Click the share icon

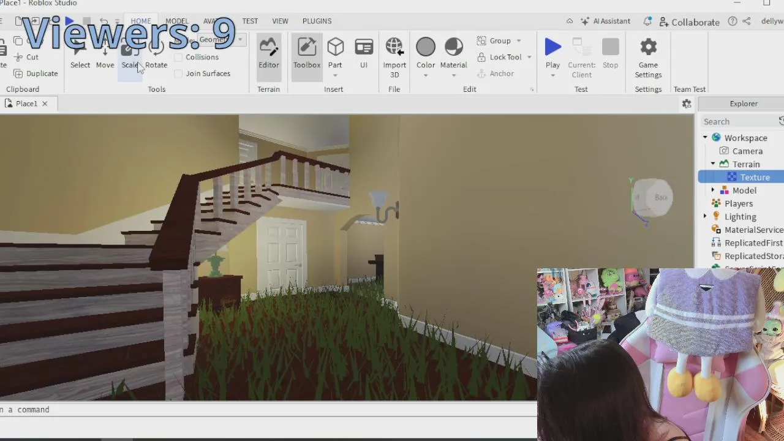click(x=747, y=21)
